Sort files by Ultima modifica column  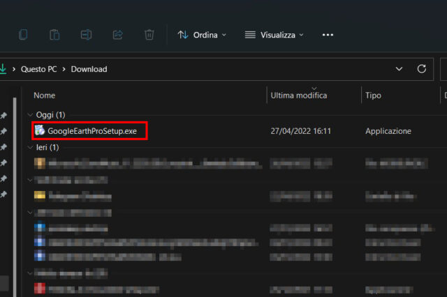click(298, 95)
